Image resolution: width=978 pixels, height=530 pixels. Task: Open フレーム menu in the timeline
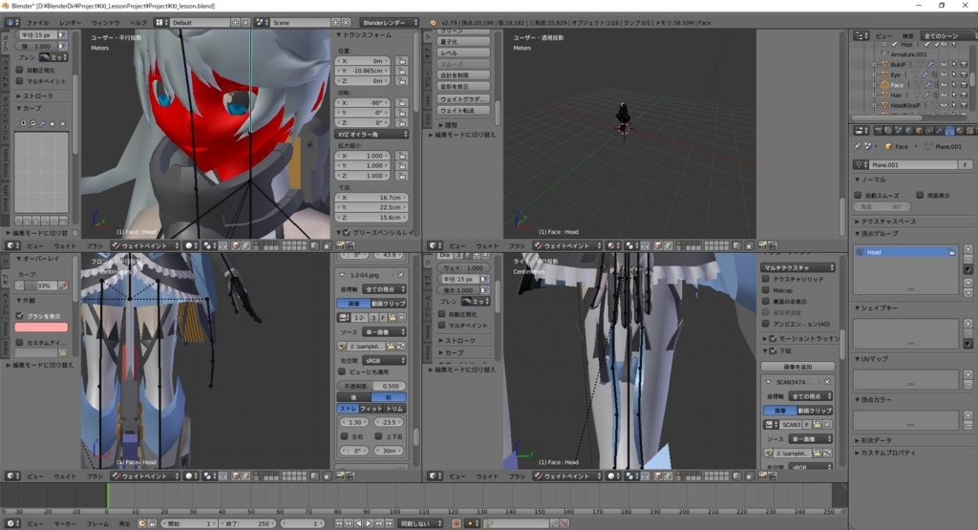pyautogui.click(x=97, y=523)
